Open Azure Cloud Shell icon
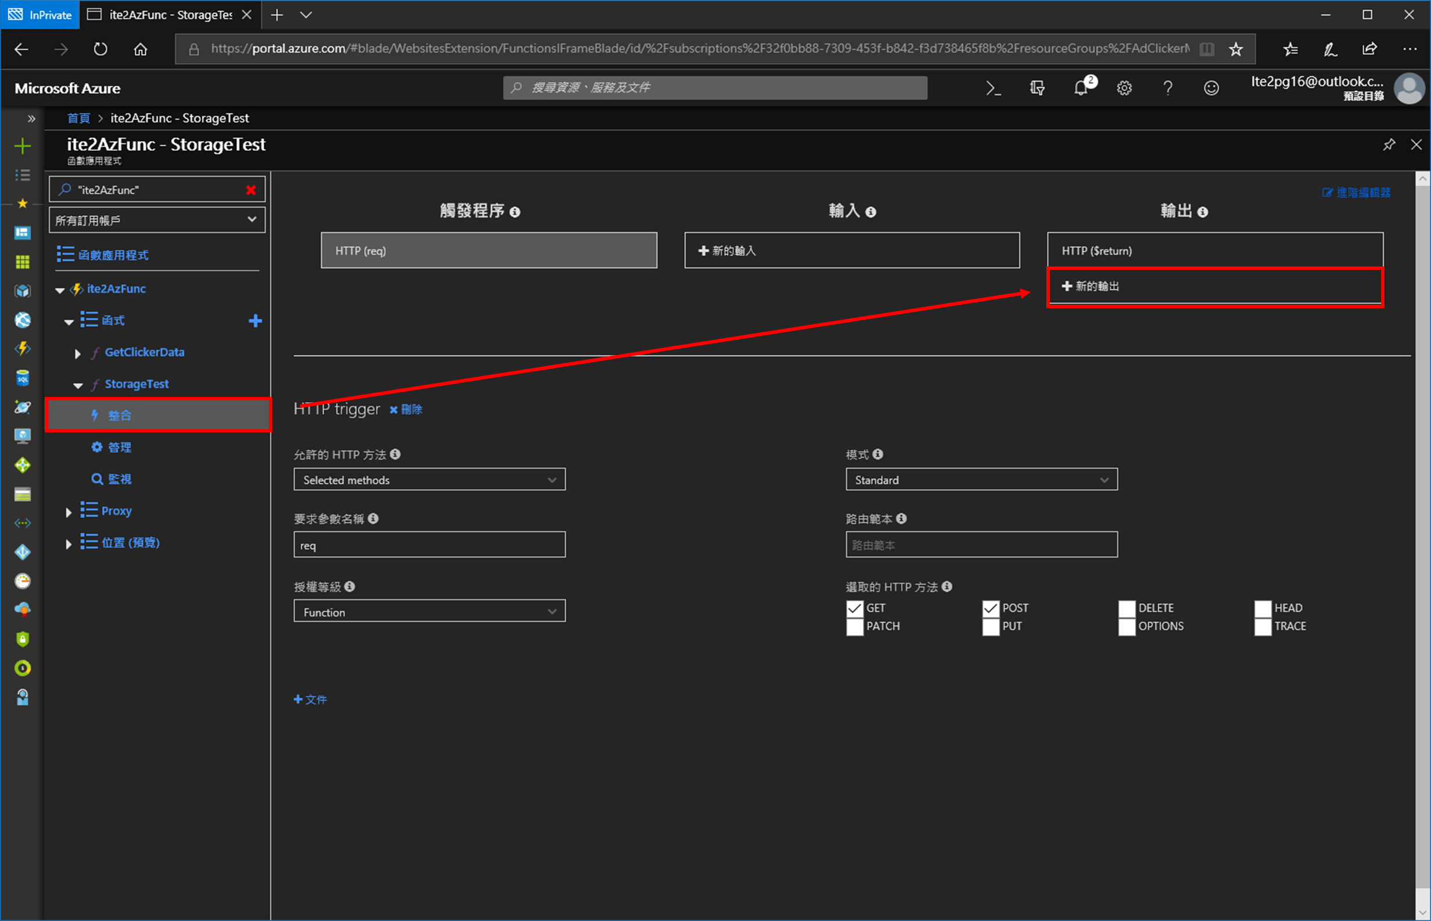The width and height of the screenshot is (1431, 921). coord(993,88)
